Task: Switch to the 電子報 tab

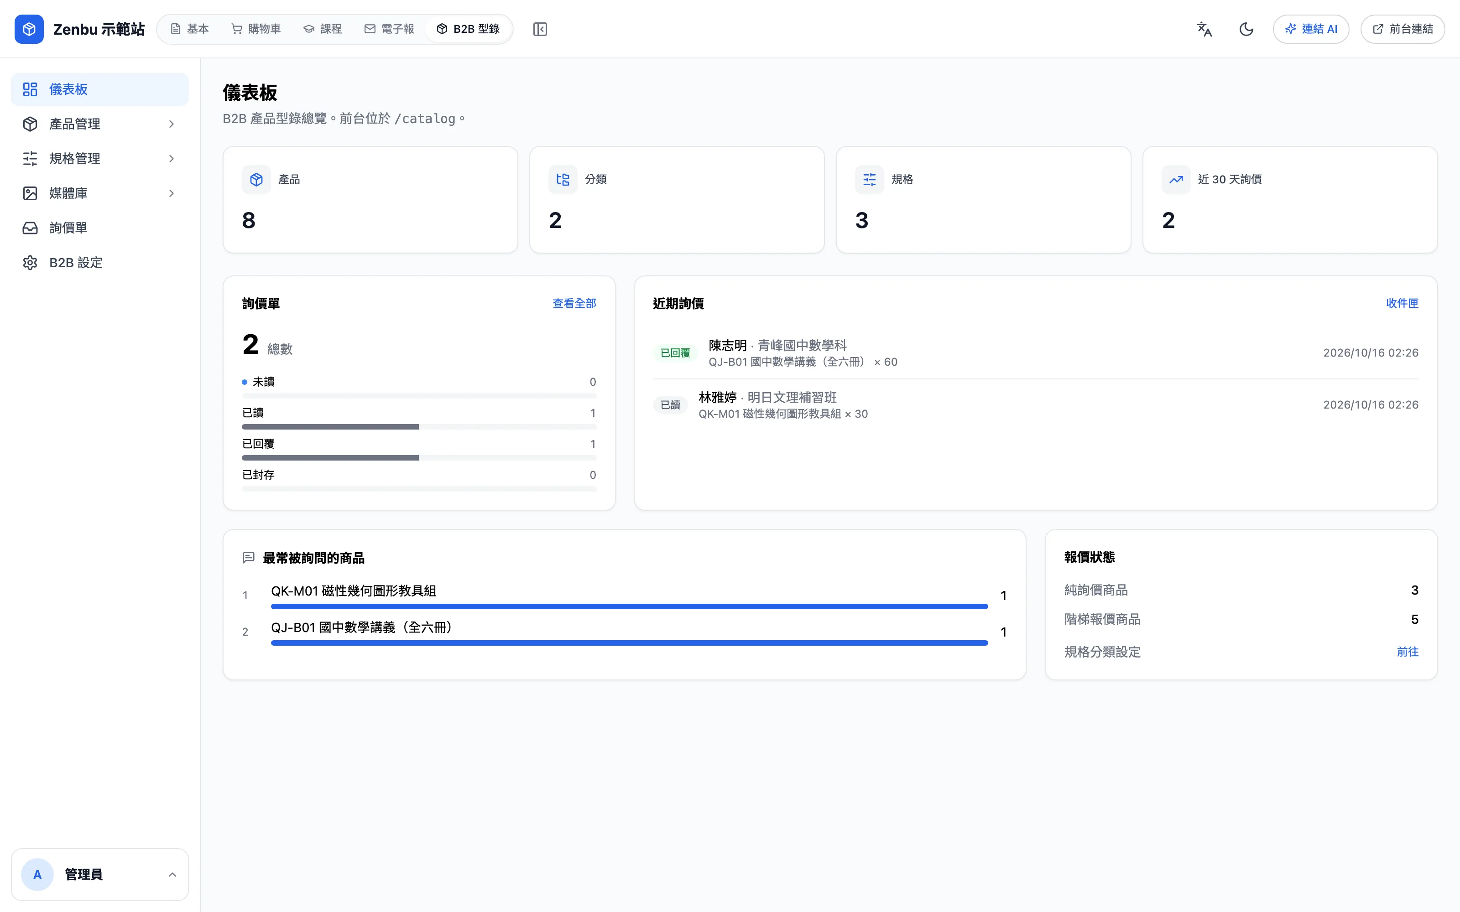Action: pos(389,29)
